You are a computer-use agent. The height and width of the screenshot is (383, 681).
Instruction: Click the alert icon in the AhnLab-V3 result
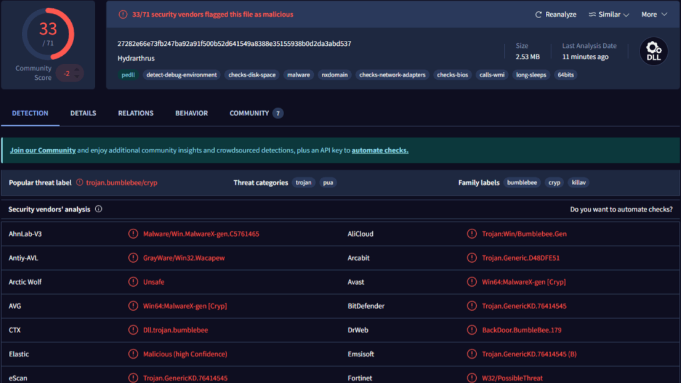[133, 234]
